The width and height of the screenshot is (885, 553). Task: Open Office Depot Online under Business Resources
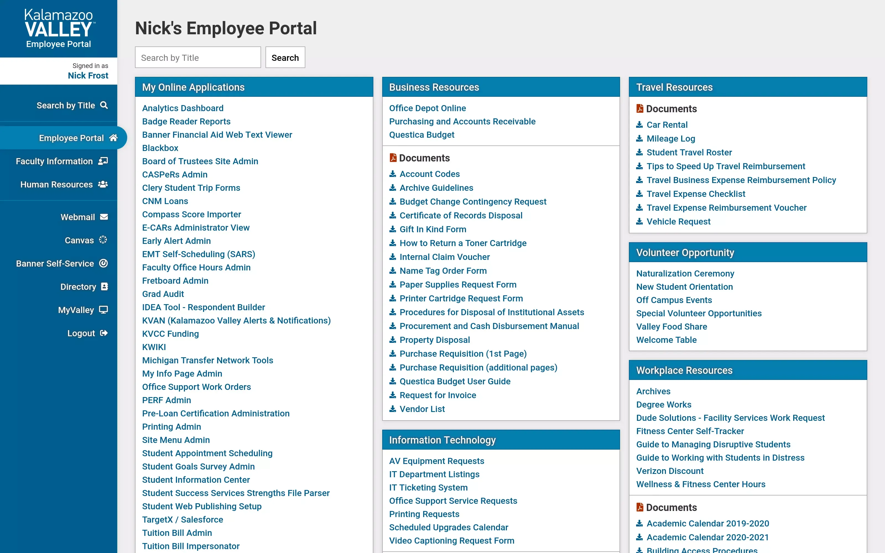(x=427, y=108)
